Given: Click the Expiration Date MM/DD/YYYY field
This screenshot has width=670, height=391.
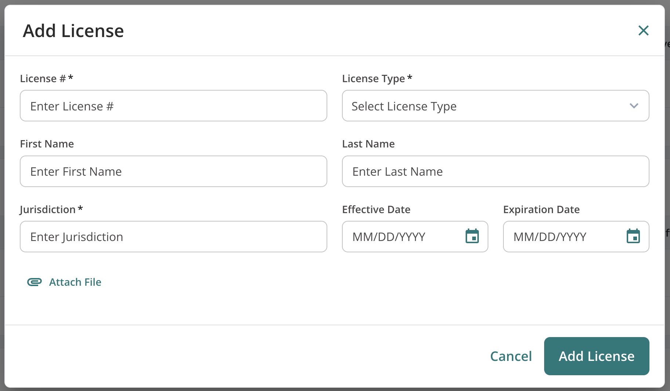Looking at the screenshot, I should [x=576, y=237].
